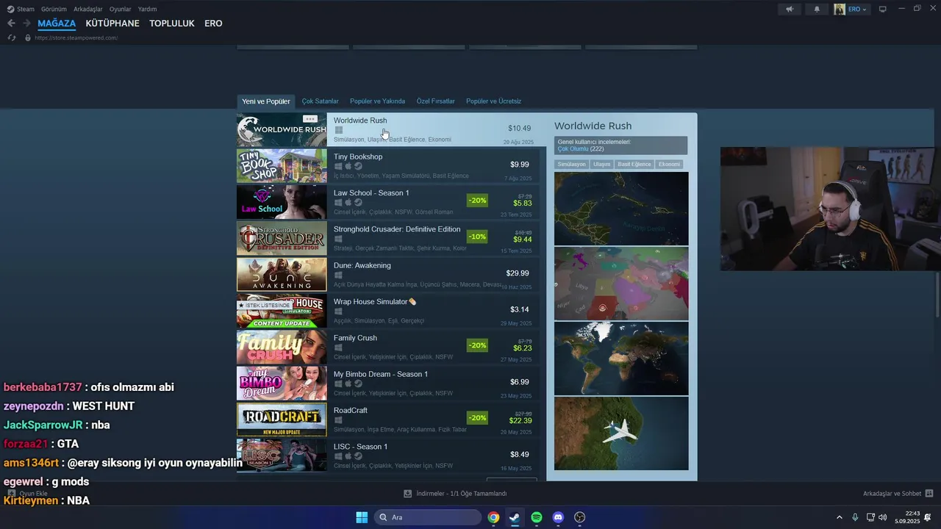Go to the MAĞAZA section
This screenshot has width=941, height=529.
pos(57,24)
